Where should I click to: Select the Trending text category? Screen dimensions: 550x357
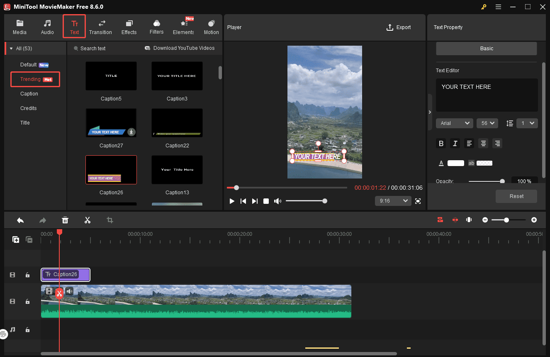(x=35, y=79)
